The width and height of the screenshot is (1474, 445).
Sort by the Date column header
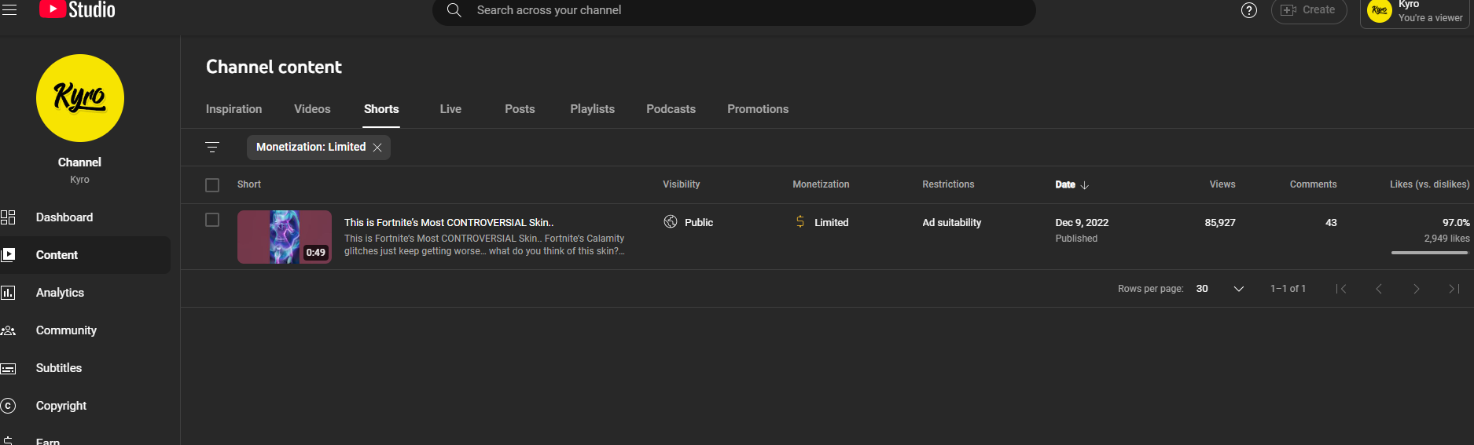(1065, 185)
